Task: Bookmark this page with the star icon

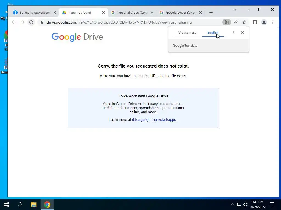Action: 244,22
